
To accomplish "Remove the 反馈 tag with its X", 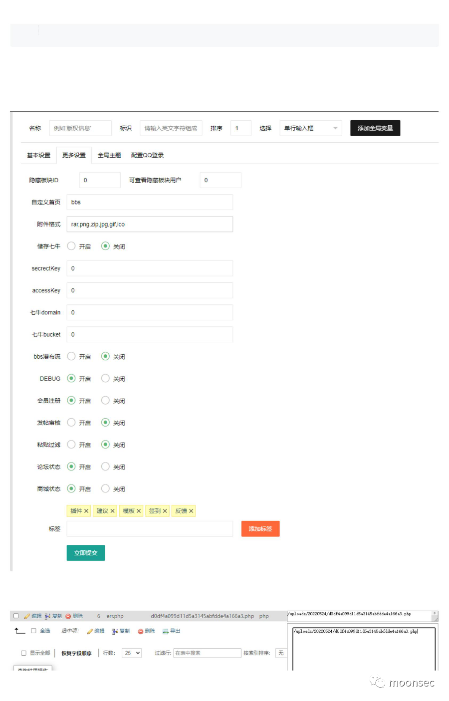I will click(x=191, y=511).
